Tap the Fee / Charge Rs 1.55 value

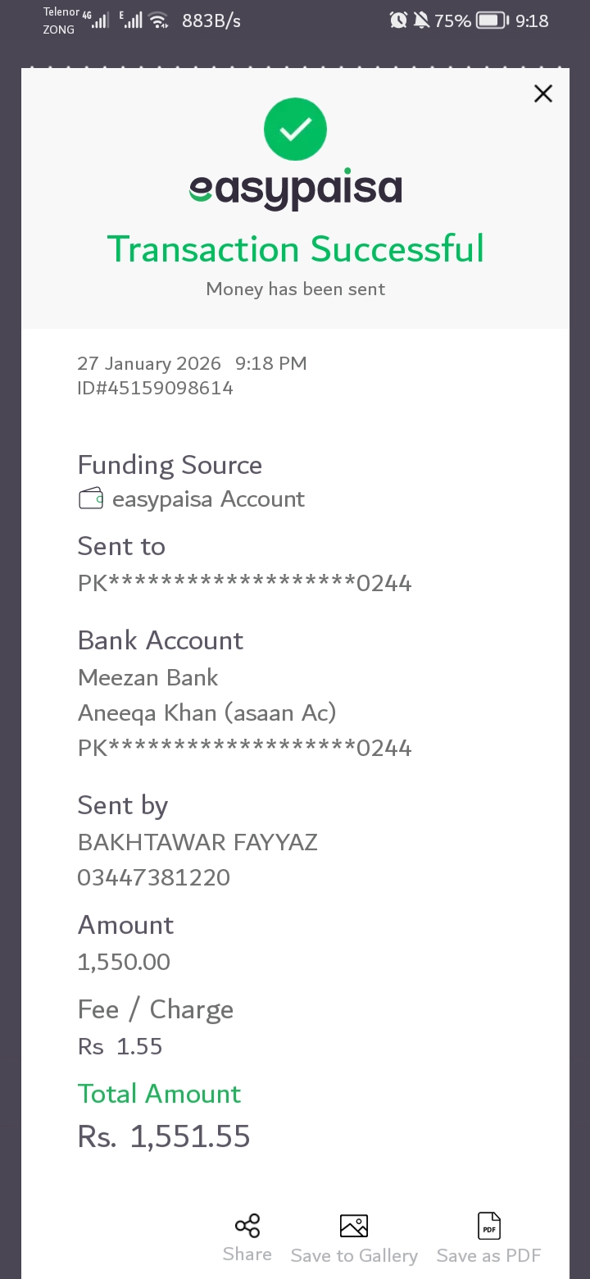(120, 1046)
